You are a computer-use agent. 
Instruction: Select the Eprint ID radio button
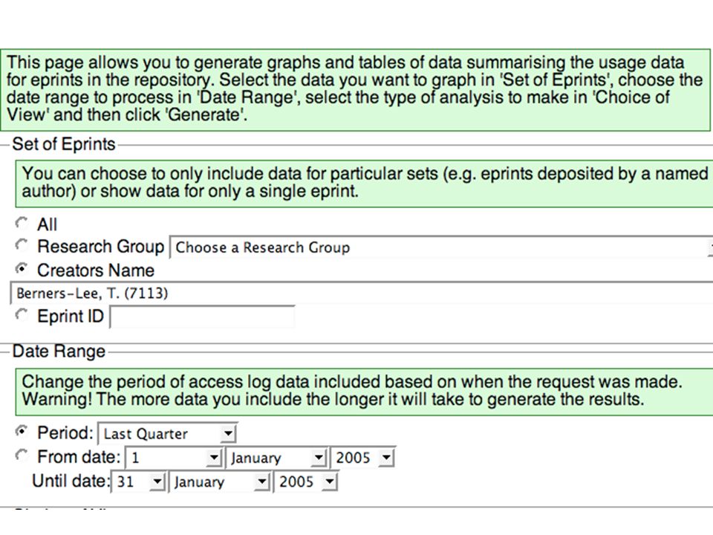tap(22, 315)
